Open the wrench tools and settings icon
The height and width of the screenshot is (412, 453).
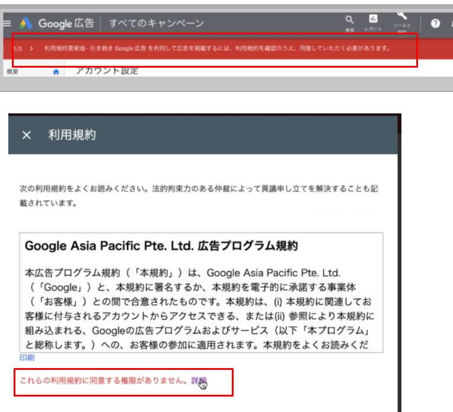click(x=401, y=18)
